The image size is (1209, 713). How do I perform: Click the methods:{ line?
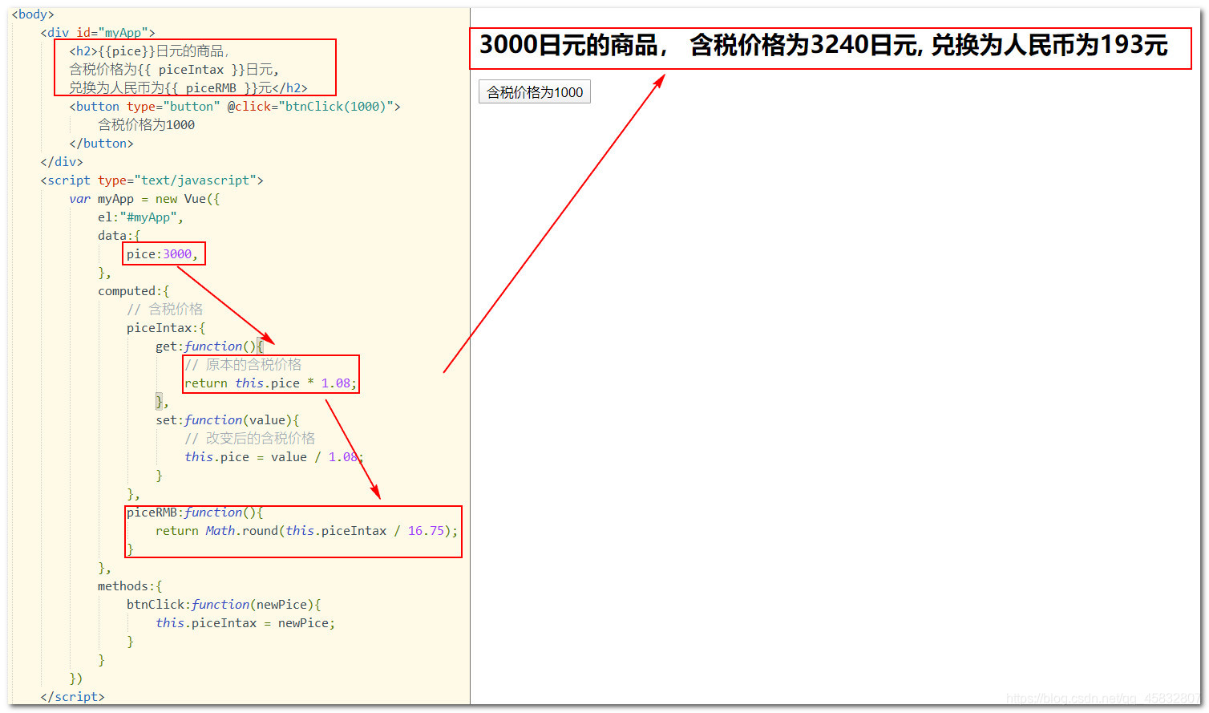[130, 586]
